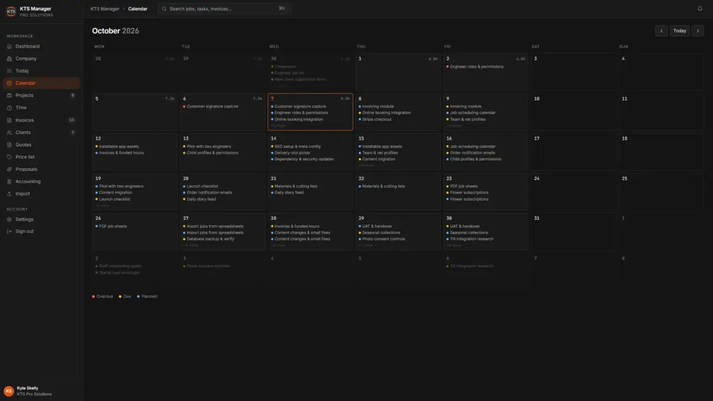
Task: Go to the previous month with left chevron
Action: (661, 31)
